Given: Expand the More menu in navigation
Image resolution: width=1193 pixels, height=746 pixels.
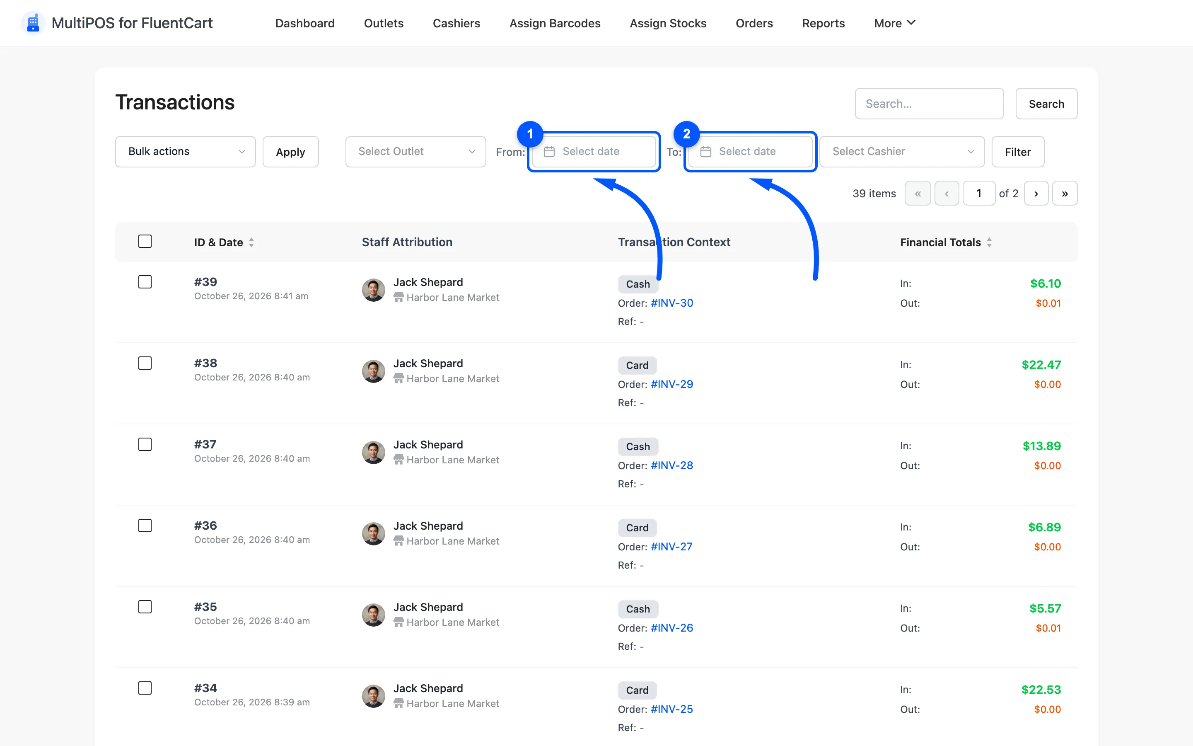Looking at the screenshot, I should click(x=894, y=23).
